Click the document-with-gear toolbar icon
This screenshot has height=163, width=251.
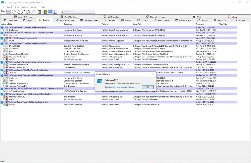28,12
